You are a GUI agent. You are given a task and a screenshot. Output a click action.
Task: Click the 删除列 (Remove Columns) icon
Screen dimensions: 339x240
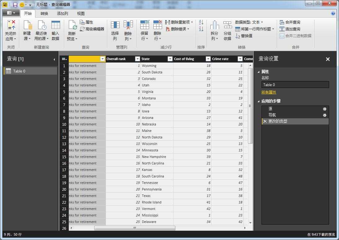tap(128, 25)
